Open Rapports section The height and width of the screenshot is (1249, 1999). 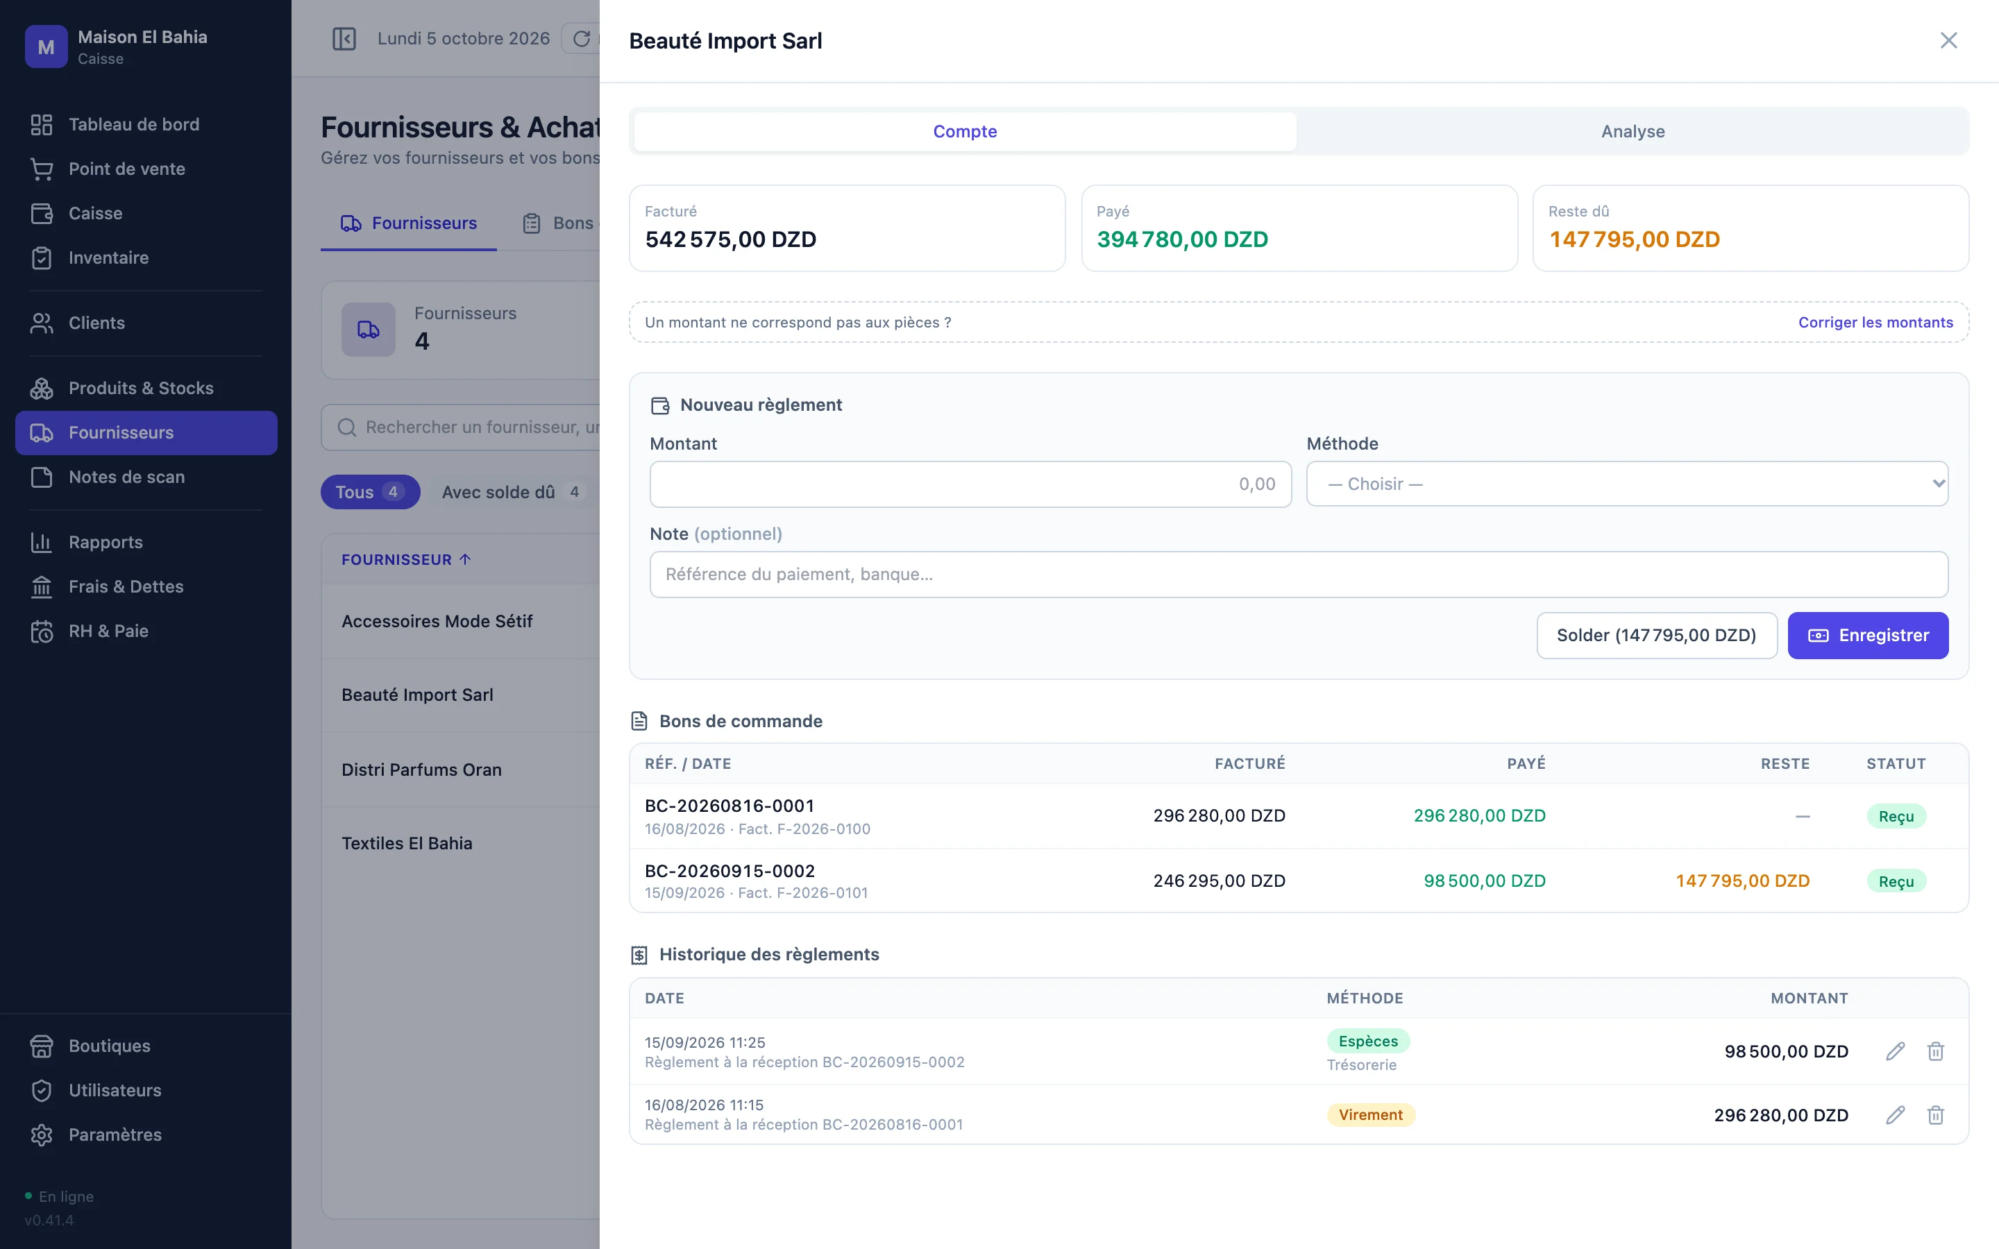[x=146, y=542]
